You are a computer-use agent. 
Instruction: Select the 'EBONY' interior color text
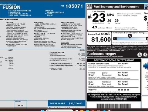point(50,15)
